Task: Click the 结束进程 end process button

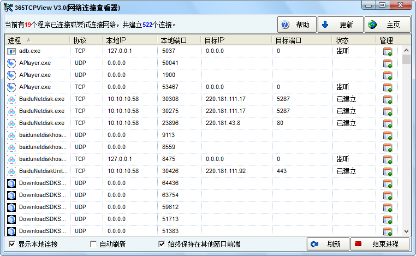Action: [380, 244]
